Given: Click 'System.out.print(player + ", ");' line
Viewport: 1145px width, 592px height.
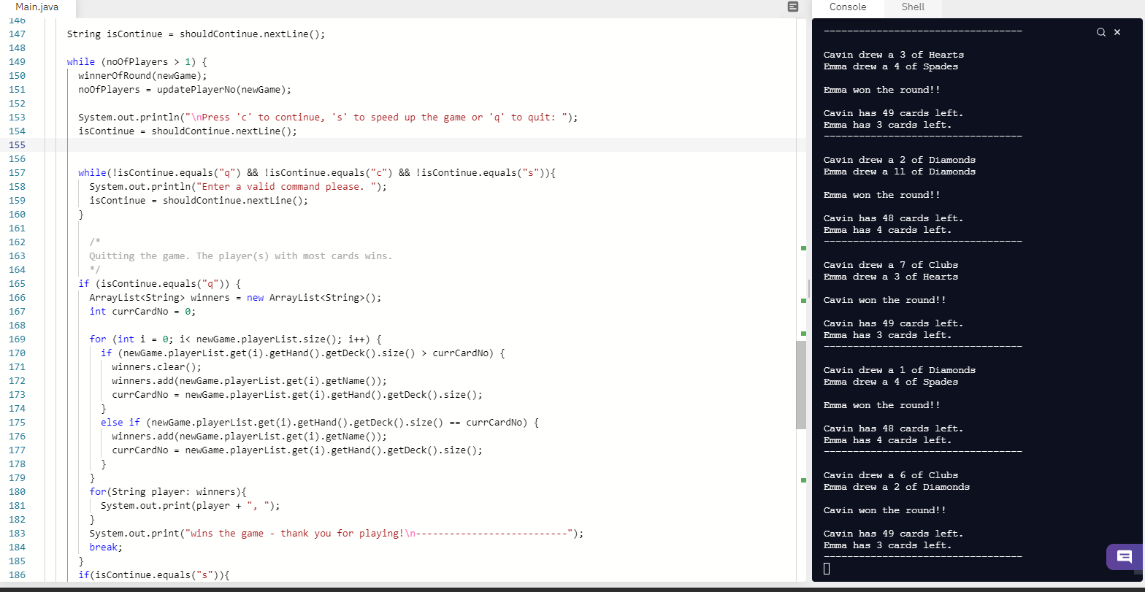Looking at the screenshot, I should point(190,506).
